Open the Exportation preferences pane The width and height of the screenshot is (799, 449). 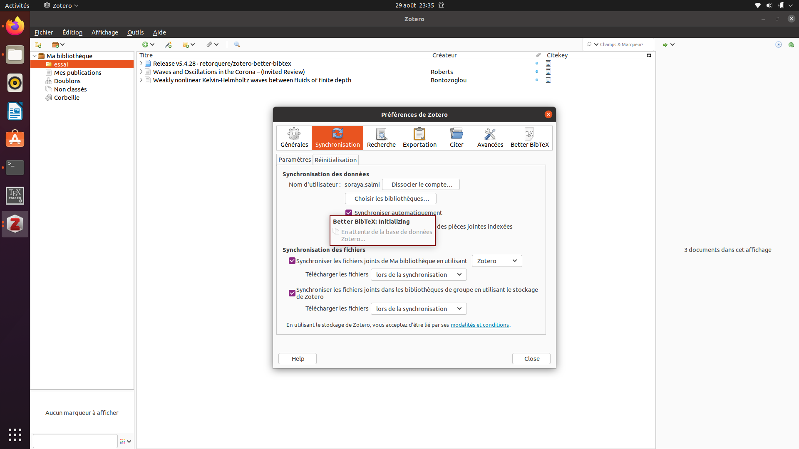point(419,138)
